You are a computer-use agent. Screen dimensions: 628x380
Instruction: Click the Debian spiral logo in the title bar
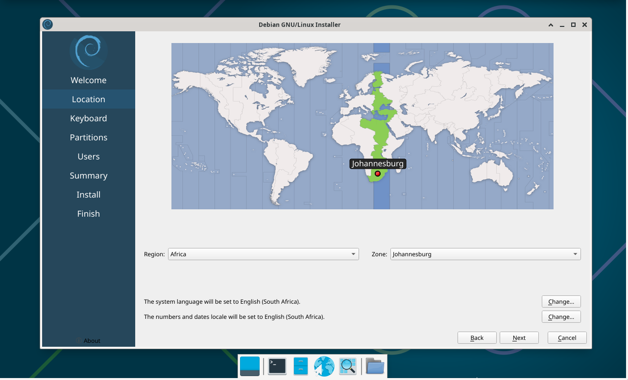(48, 24)
